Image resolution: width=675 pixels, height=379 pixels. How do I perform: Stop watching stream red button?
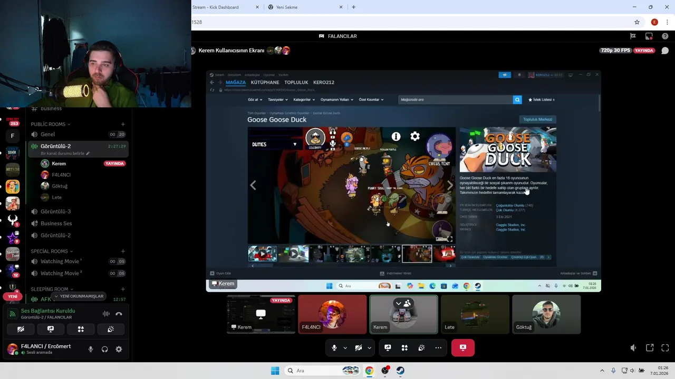coord(463,347)
